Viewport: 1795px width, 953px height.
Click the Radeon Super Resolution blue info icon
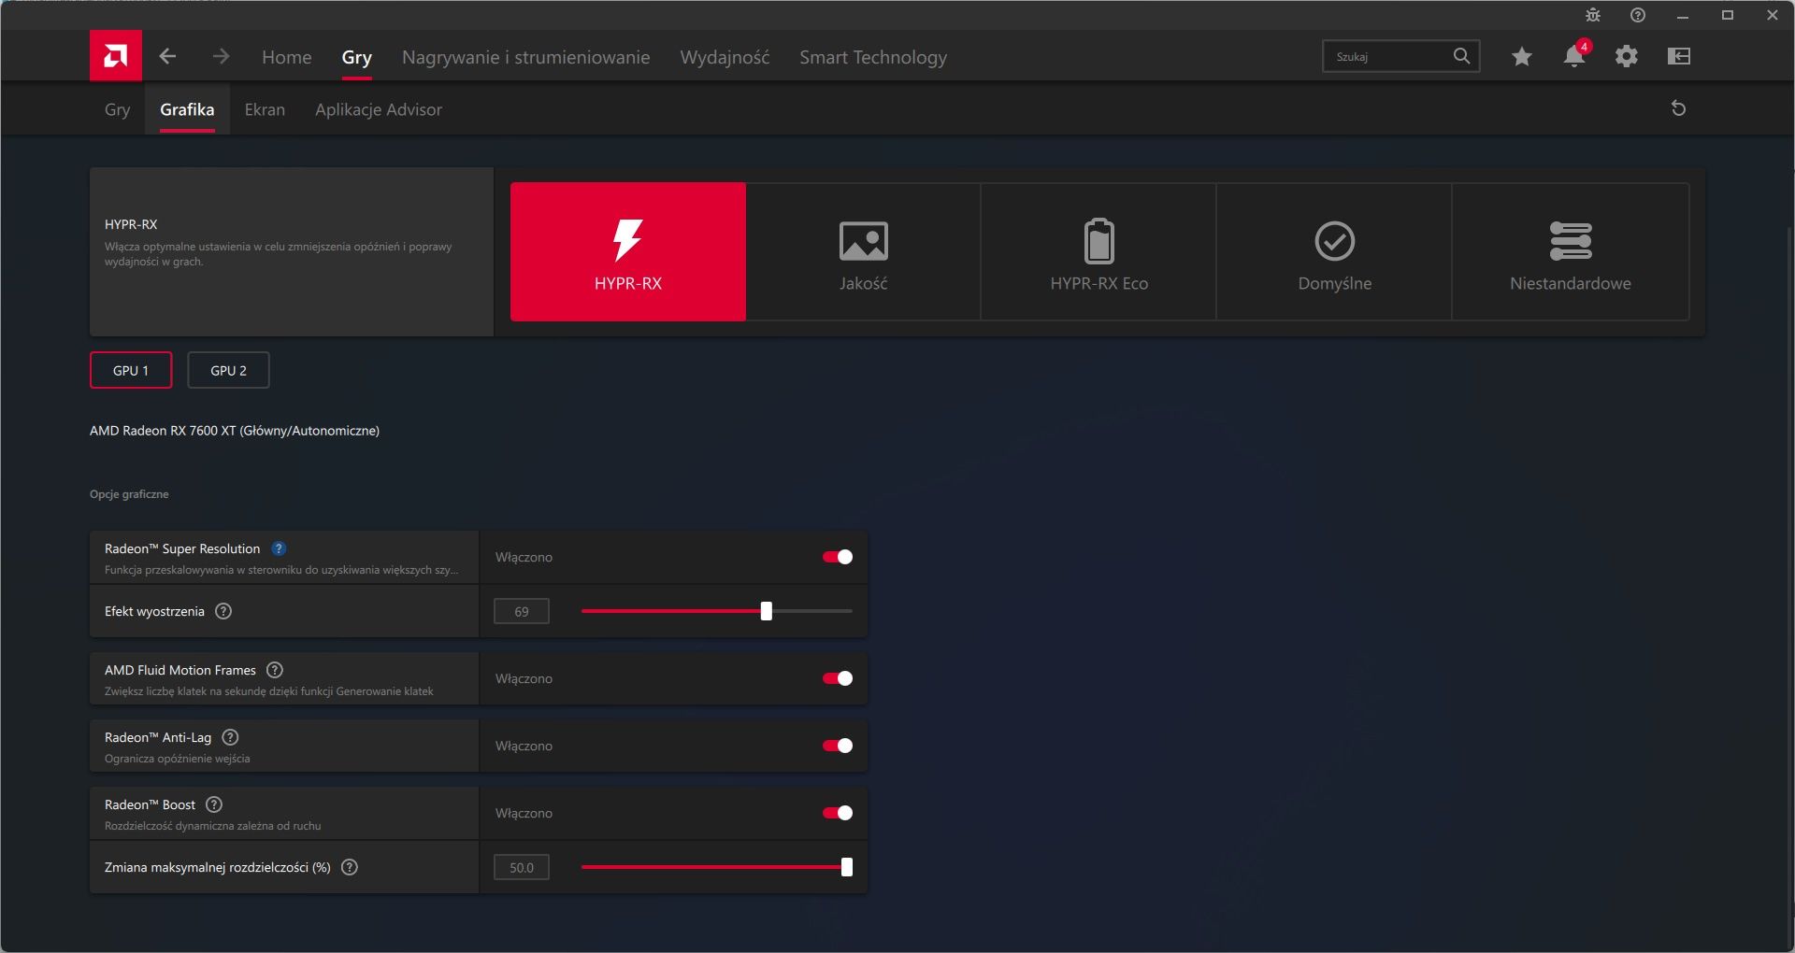pyautogui.click(x=279, y=548)
